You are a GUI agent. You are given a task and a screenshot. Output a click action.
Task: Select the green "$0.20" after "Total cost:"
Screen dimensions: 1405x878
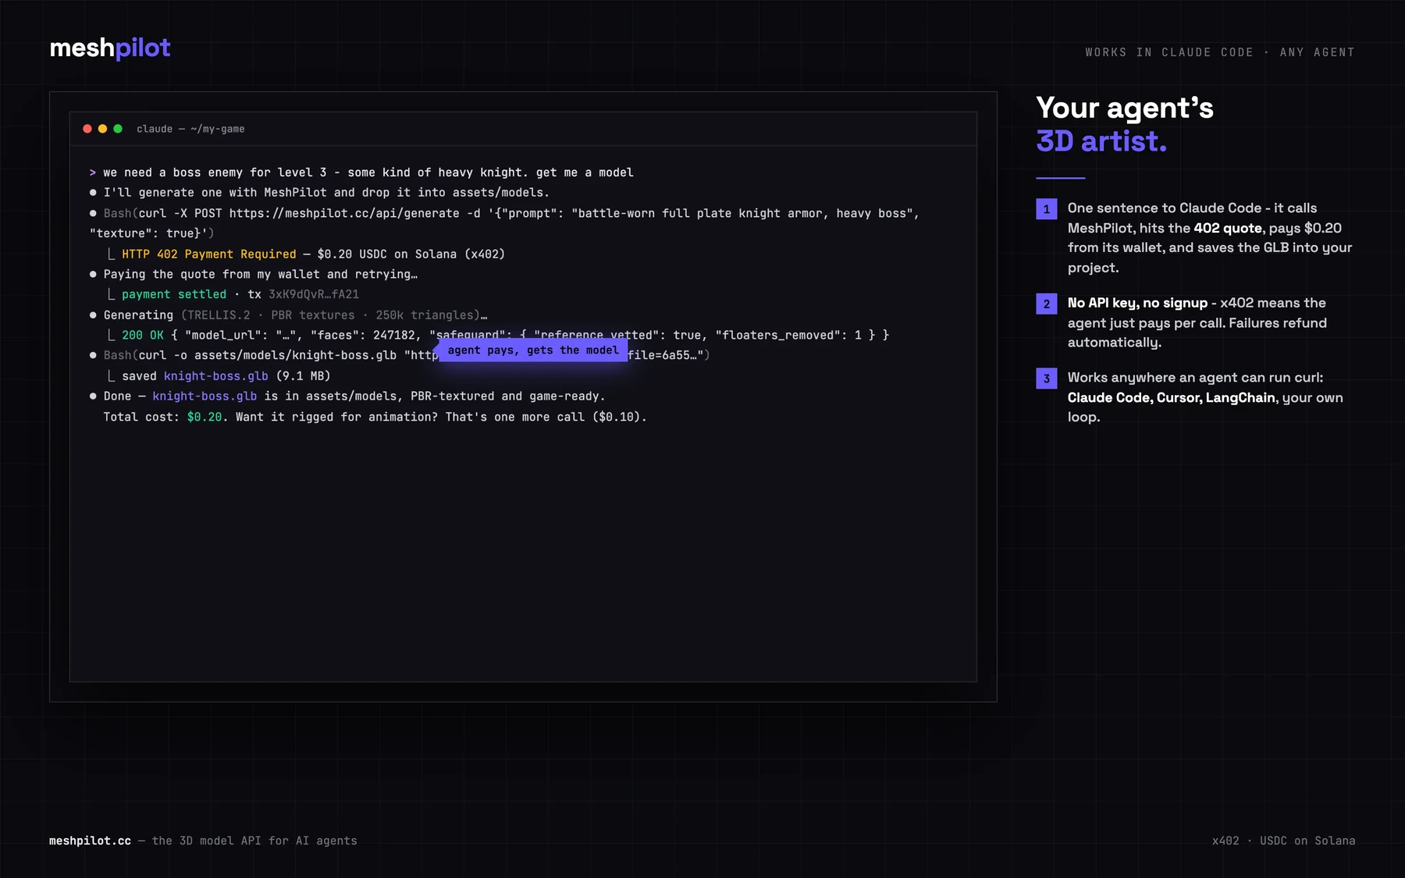pos(205,418)
